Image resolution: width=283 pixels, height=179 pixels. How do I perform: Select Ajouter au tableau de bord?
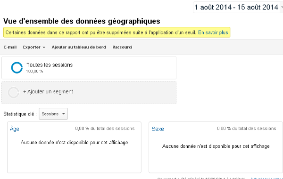tap(79, 47)
